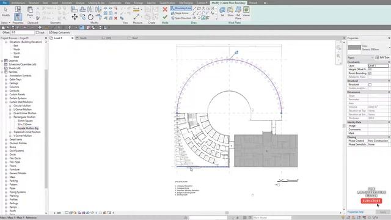Image resolution: width=391 pixels, height=220 pixels.
Task: Open the File menu tab
Action: click(4, 2)
